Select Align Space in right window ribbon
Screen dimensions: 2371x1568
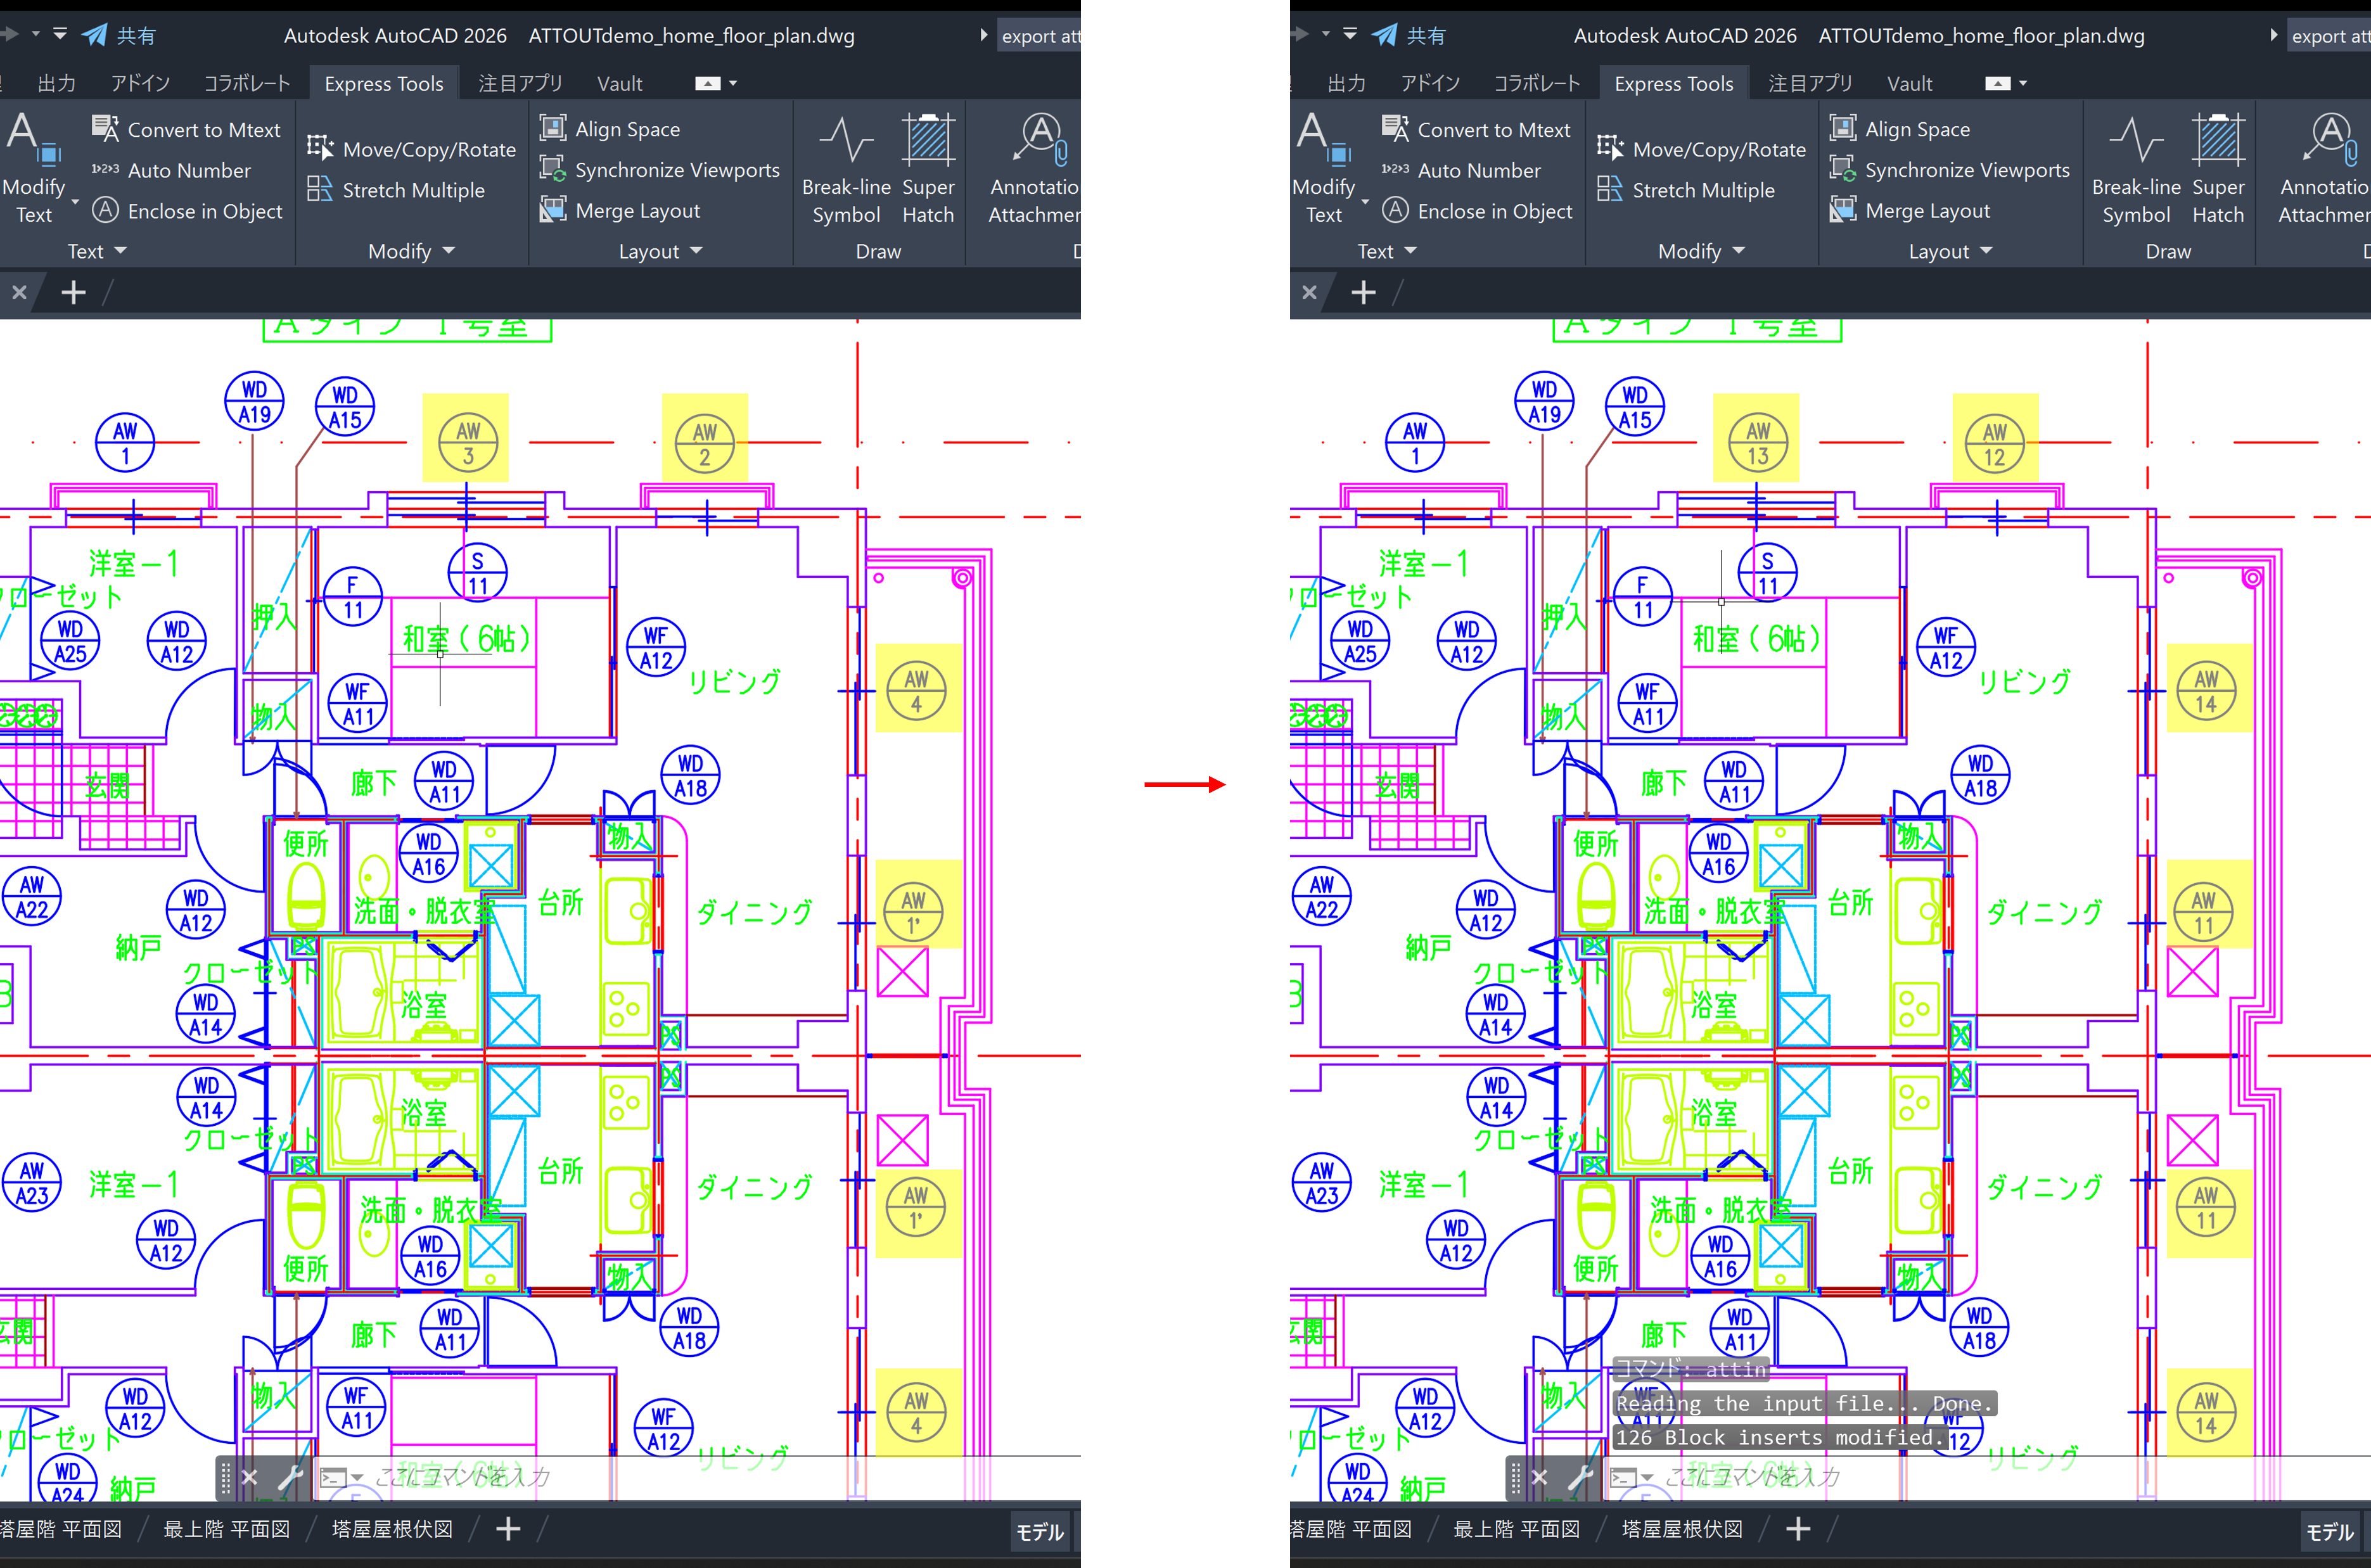tap(1916, 129)
